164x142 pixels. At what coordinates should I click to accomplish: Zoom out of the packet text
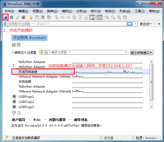[x=113, y=17]
